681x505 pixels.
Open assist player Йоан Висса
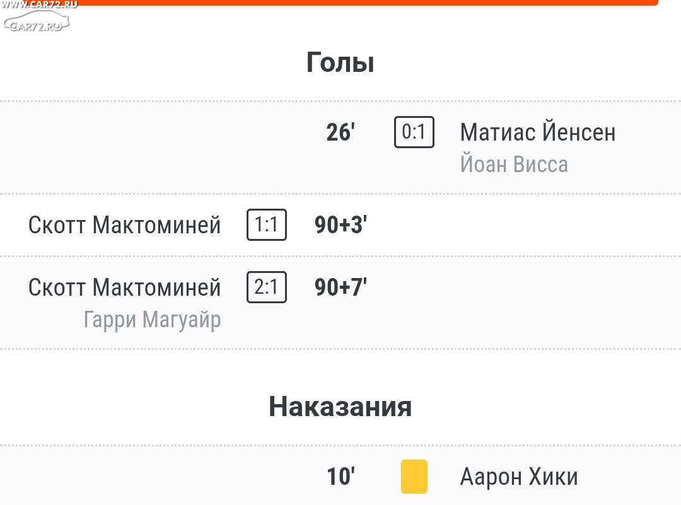(x=514, y=165)
